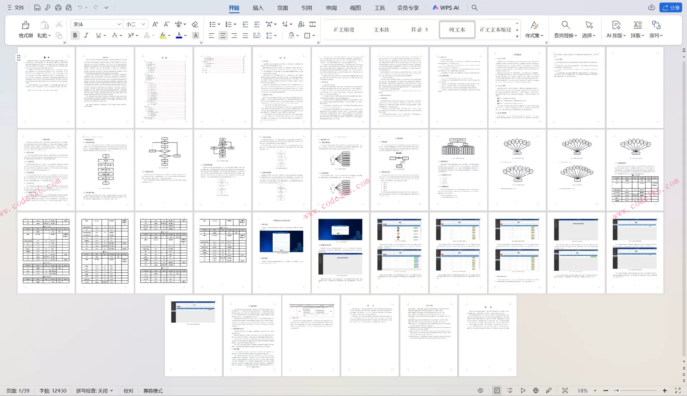Select the first page thumbnail
The image size is (687, 396).
pos(46,87)
